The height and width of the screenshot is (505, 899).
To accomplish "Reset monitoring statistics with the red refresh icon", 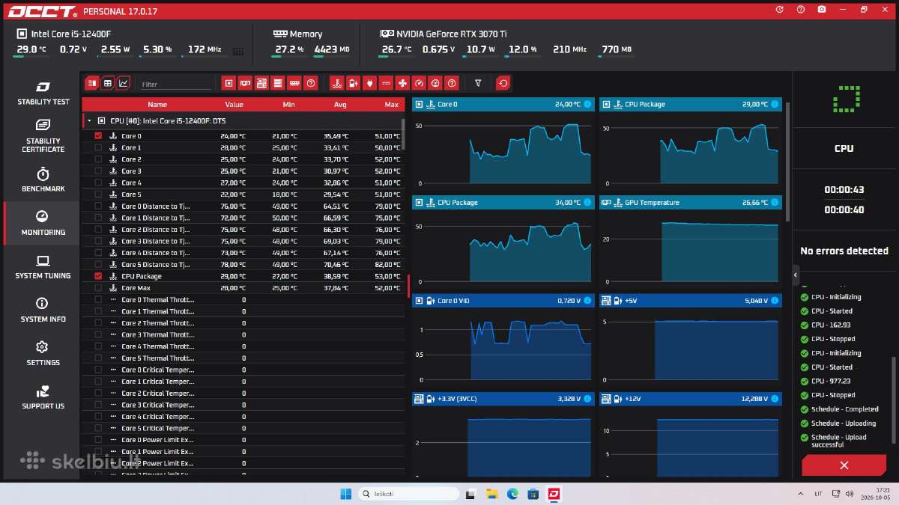I will point(503,83).
